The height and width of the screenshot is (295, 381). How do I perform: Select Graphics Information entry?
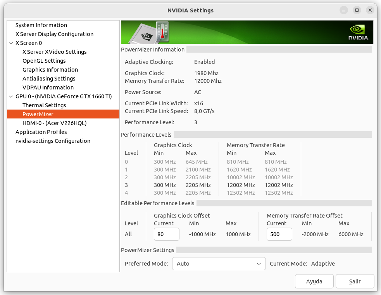(50, 70)
